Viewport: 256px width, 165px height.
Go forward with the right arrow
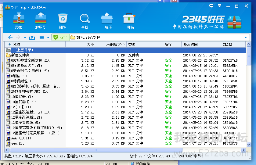coord(18,38)
